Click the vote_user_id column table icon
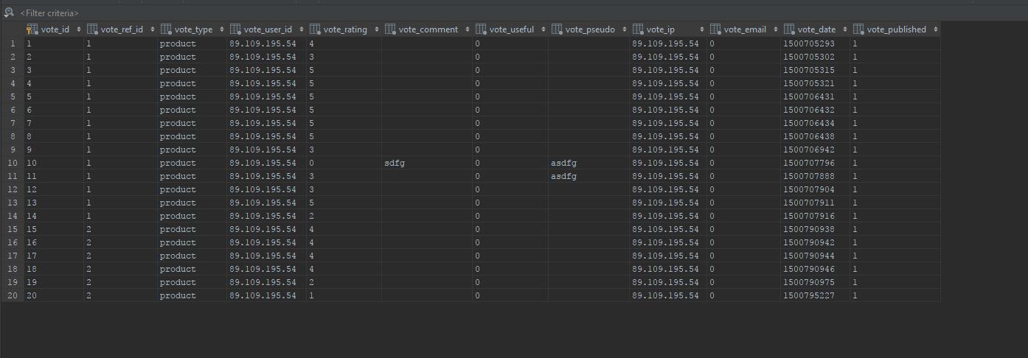 pyautogui.click(x=235, y=29)
